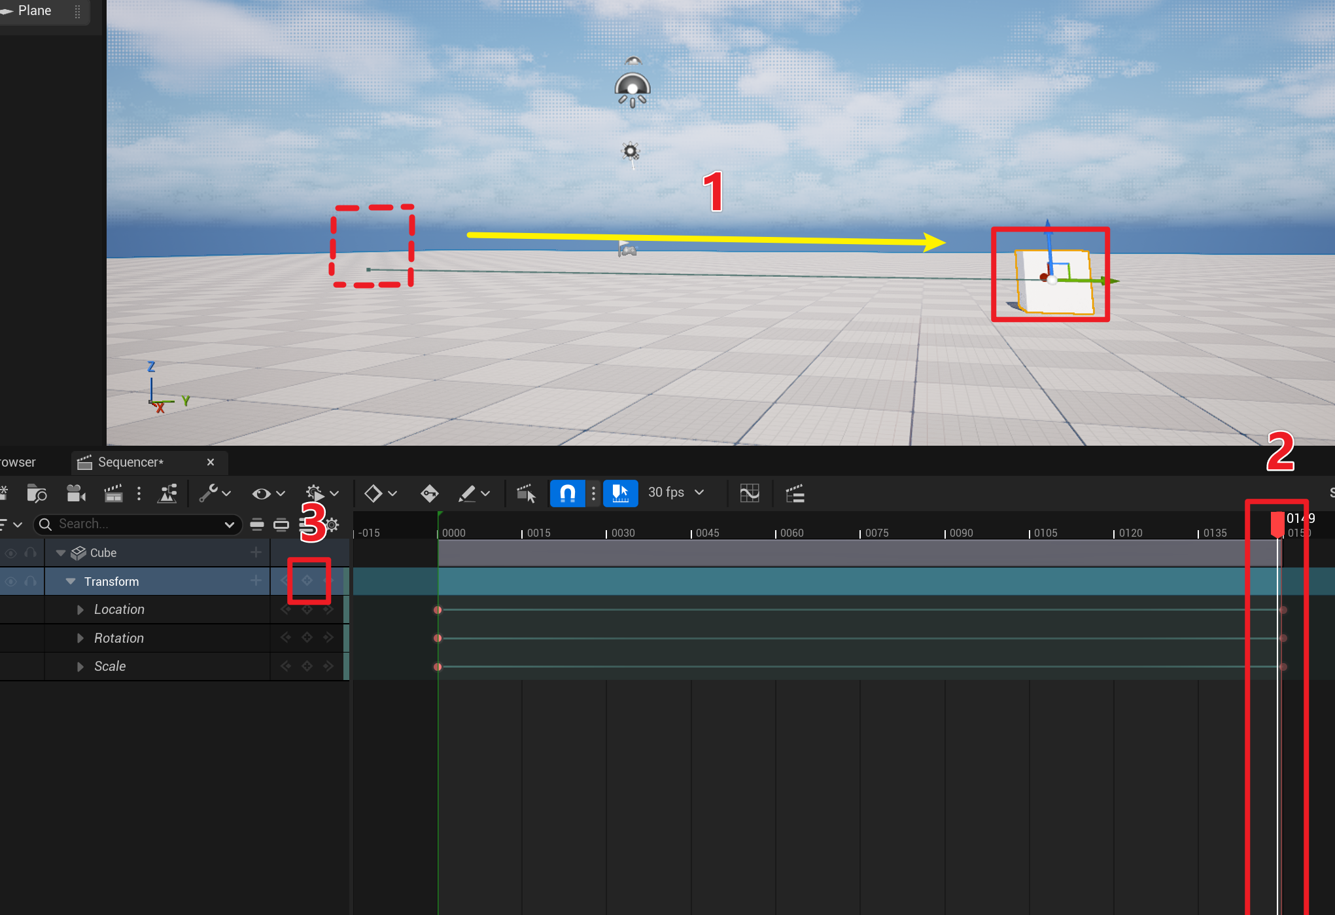Switch to the Sequencer tab
This screenshot has height=915, width=1335.
coord(130,462)
